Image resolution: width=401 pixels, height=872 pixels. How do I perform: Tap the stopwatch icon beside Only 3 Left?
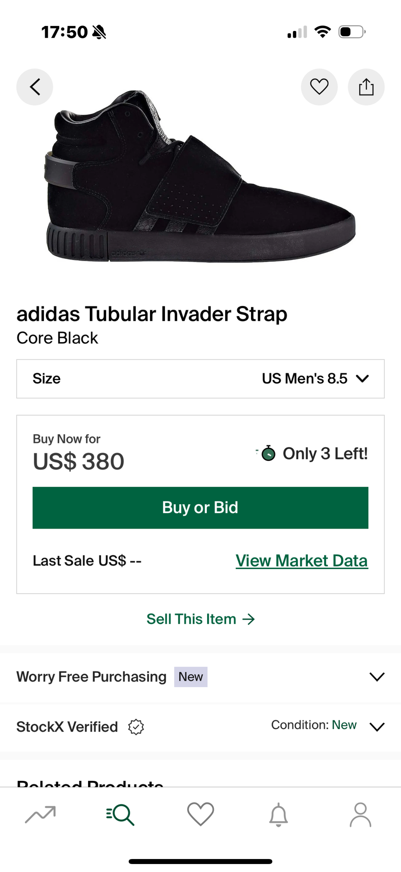pyautogui.click(x=268, y=453)
